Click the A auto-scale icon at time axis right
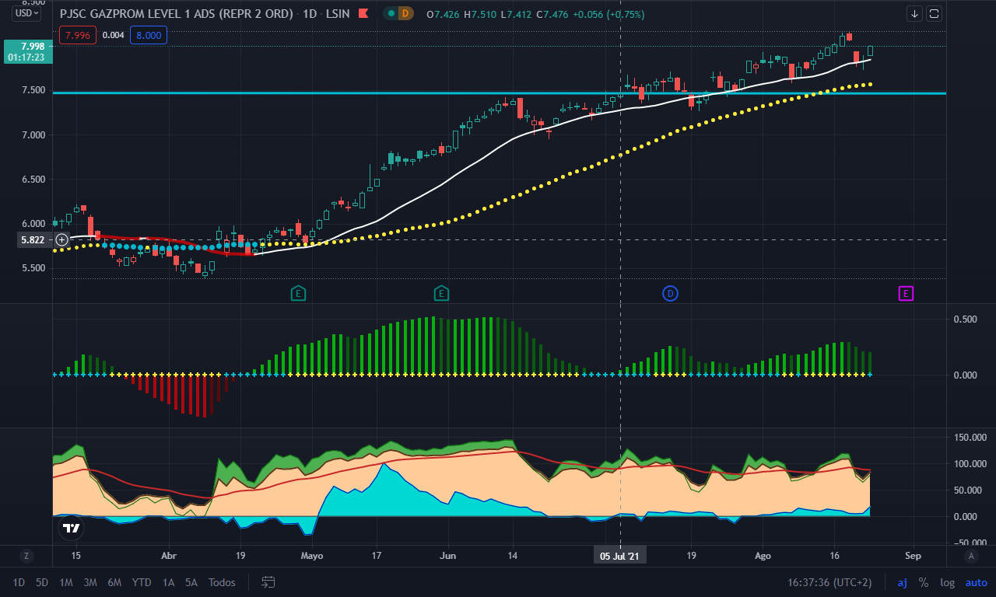The image size is (996, 597). pos(970,556)
